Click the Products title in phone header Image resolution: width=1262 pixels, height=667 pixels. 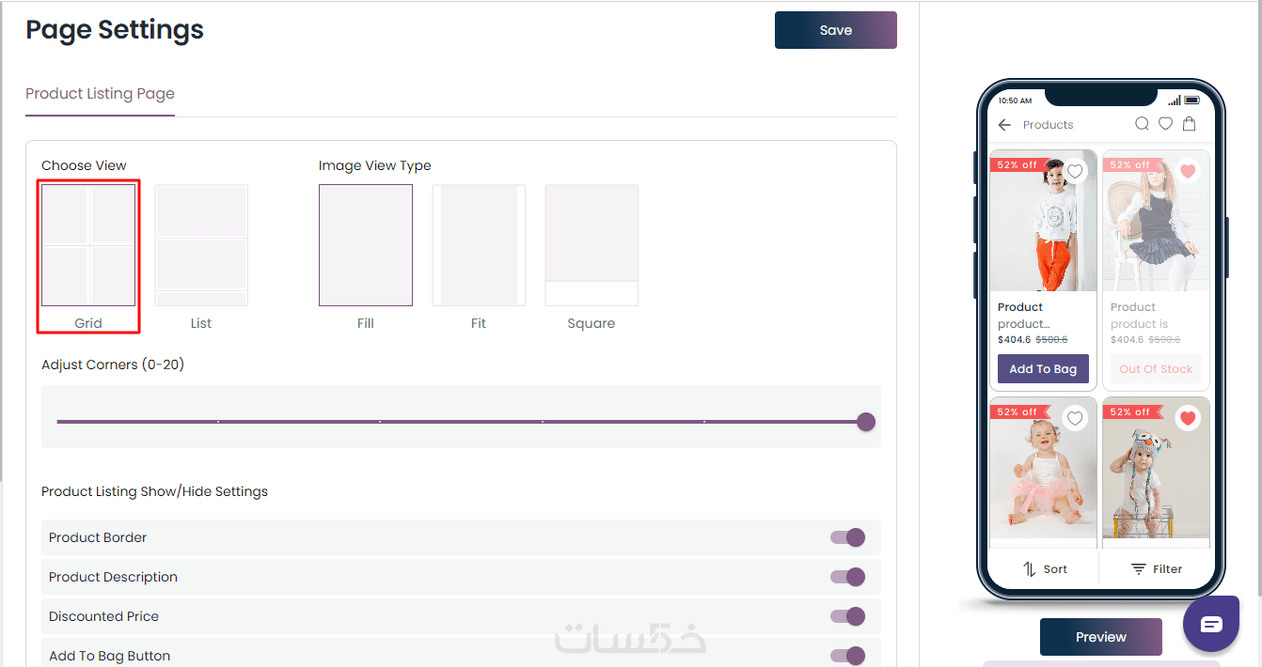click(1048, 125)
